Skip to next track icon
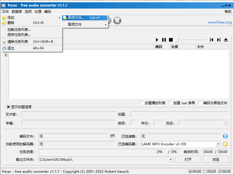This screenshot has height=175, width=234. [219, 40]
